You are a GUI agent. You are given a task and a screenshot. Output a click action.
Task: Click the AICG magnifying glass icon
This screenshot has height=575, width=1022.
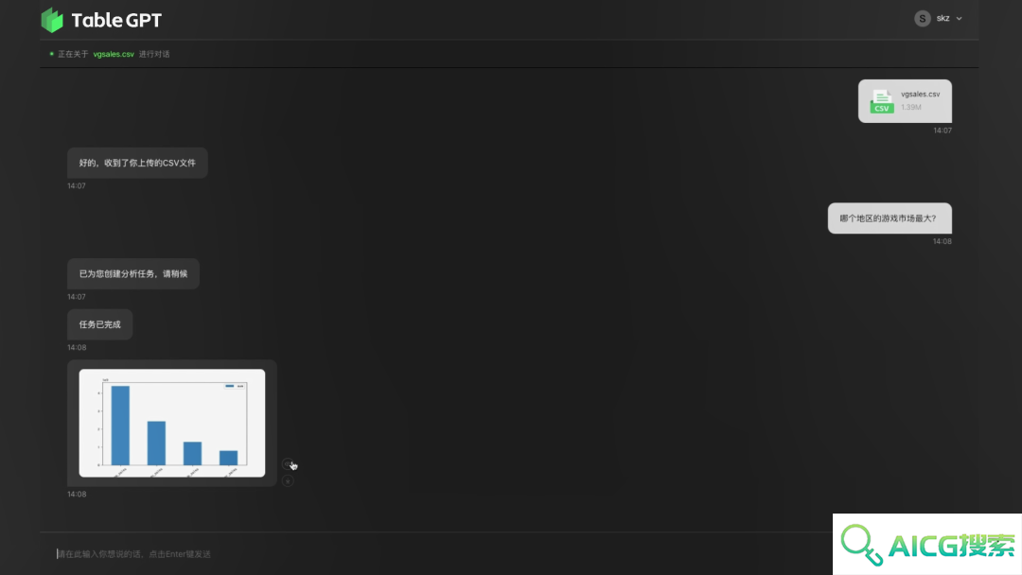point(862,545)
